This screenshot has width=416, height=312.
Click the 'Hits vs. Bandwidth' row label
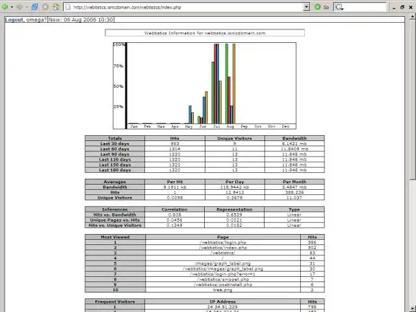pyautogui.click(x=114, y=214)
